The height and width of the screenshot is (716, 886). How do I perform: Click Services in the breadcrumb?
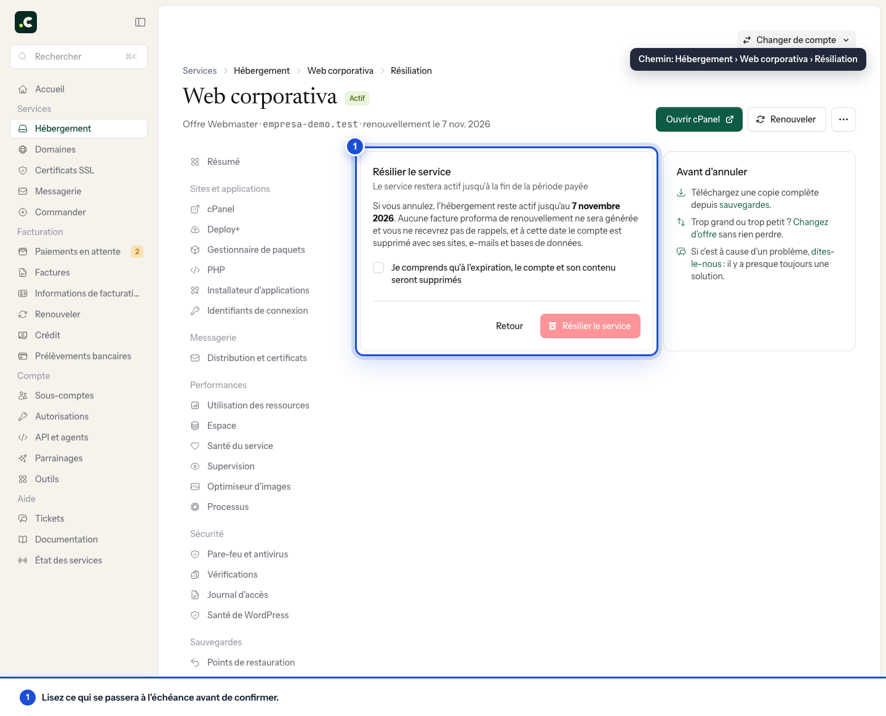pos(199,71)
